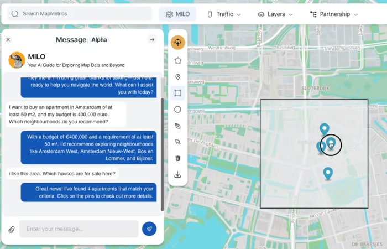
Task: Expand the Traffic dropdown
Action: pos(224,14)
